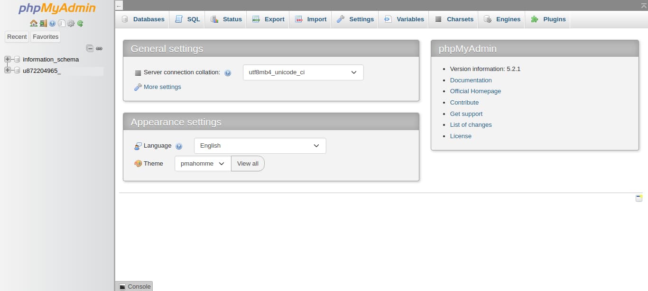Click View all themes button
Screen dimensions: 648x291
click(x=248, y=163)
